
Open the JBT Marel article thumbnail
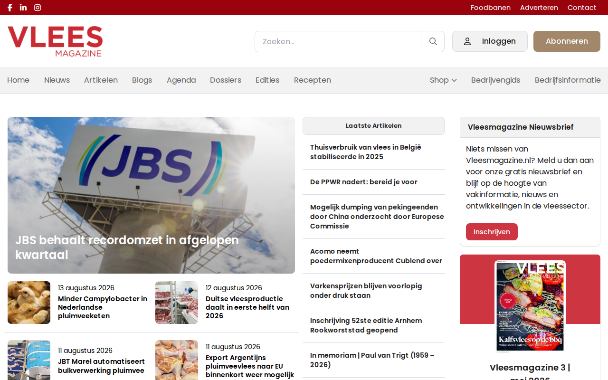pyautogui.click(x=29, y=360)
